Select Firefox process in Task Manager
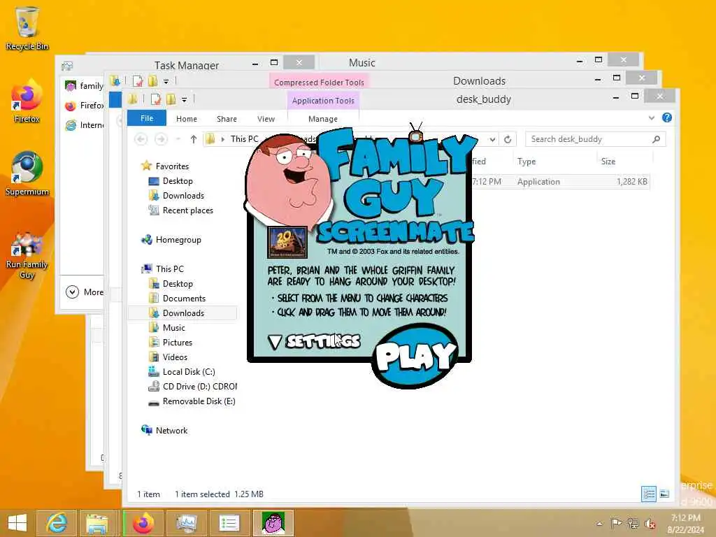 pos(84,106)
